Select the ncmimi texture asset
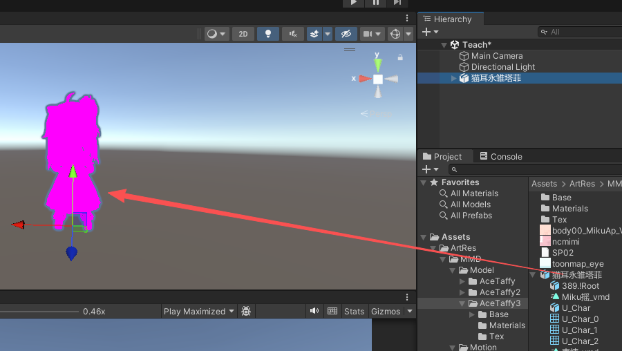622x351 pixels. pyautogui.click(x=565, y=242)
